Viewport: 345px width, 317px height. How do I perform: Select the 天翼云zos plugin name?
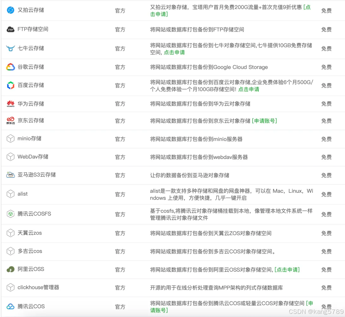30,233
